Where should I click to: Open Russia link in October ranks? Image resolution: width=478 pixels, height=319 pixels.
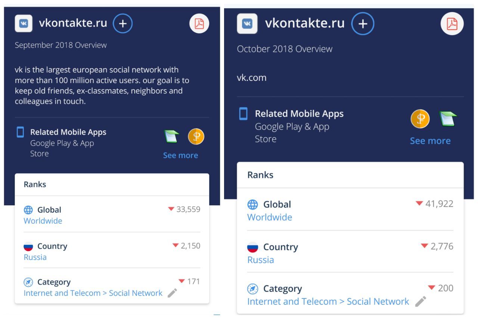[x=260, y=260]
